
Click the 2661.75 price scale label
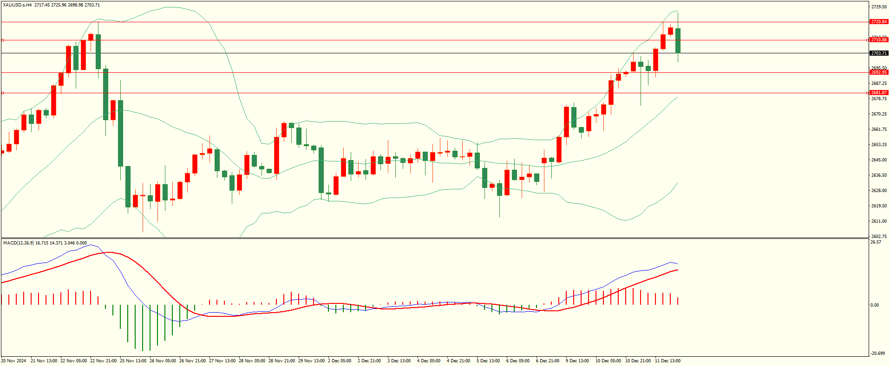[879, 129]
